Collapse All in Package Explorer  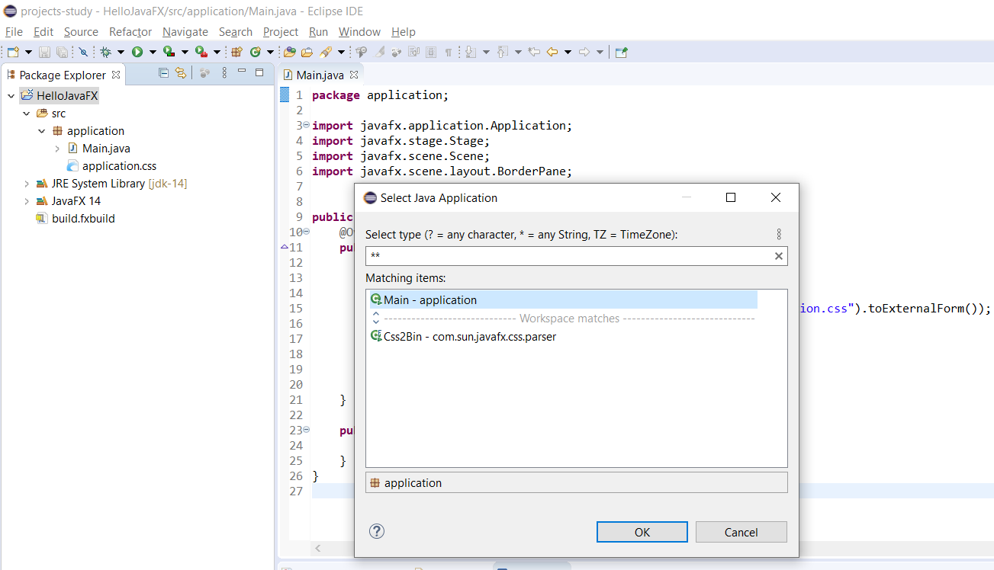coord(163,73)
